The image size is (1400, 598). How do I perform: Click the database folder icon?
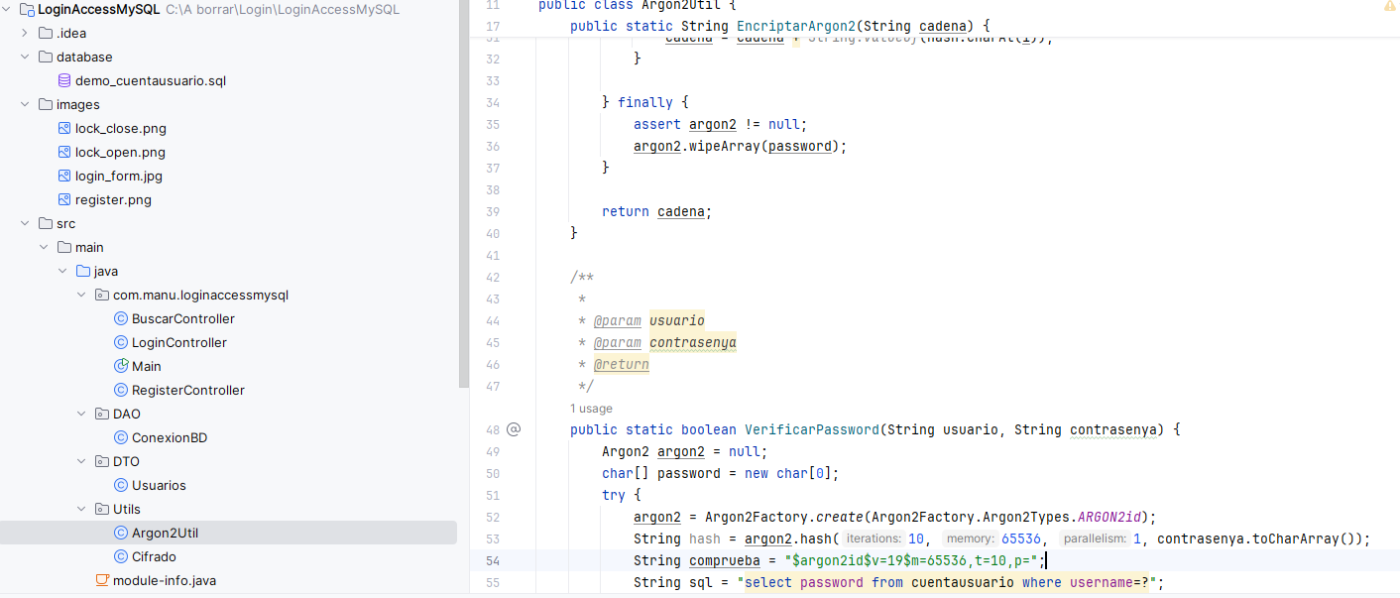[46, 57]
